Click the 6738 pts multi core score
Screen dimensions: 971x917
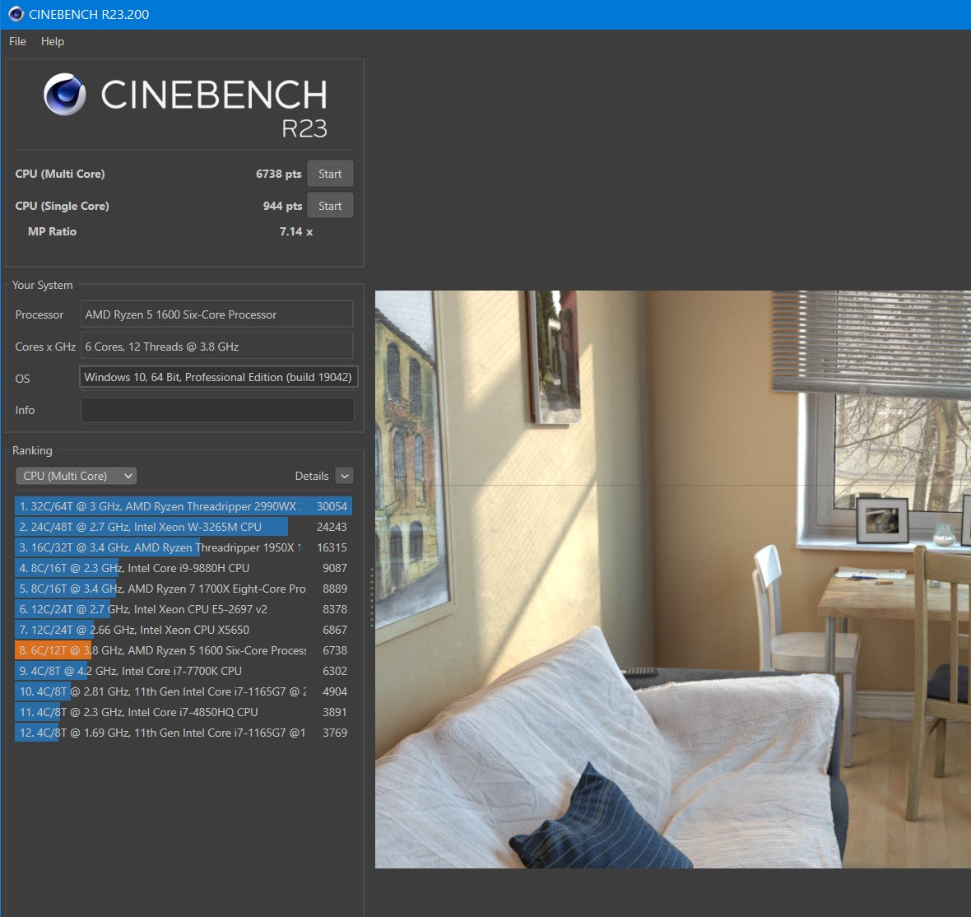tap(279, 175)
